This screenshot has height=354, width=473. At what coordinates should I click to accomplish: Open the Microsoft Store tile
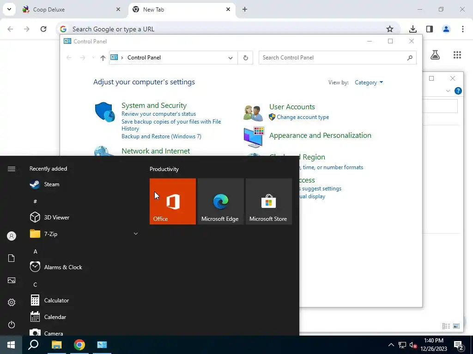269,201
